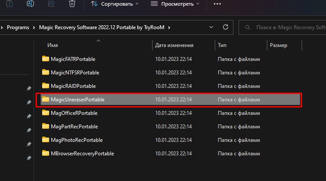Sort by the Имя column header
This screenshot has width=326, height=181.
coord(53,45)
